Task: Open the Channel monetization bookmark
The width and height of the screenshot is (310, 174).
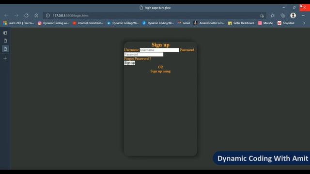Action: tap(88, 23)
